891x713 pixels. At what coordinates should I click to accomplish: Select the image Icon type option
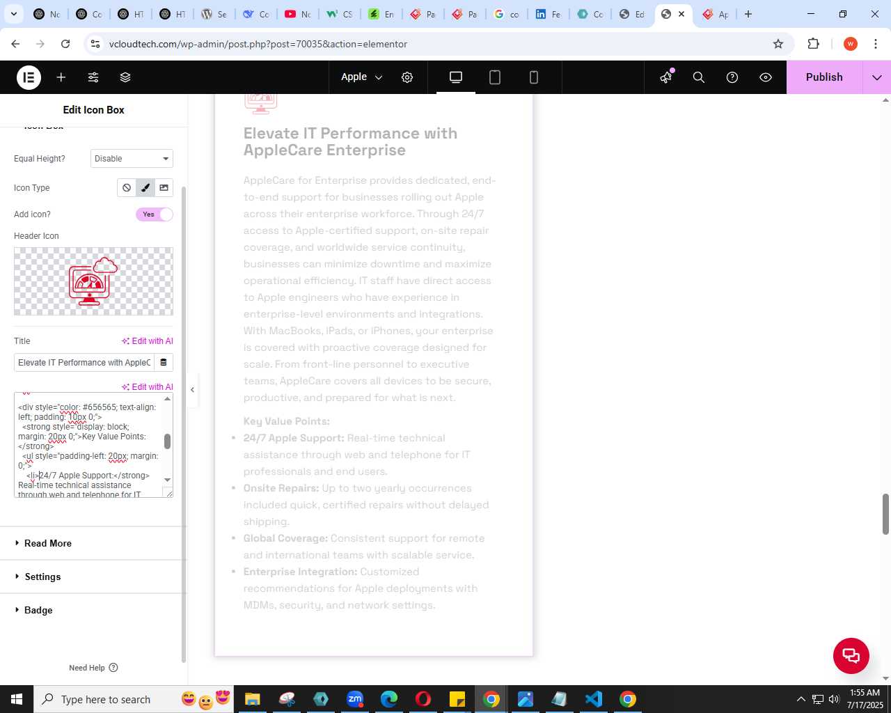tap(164, 187)
